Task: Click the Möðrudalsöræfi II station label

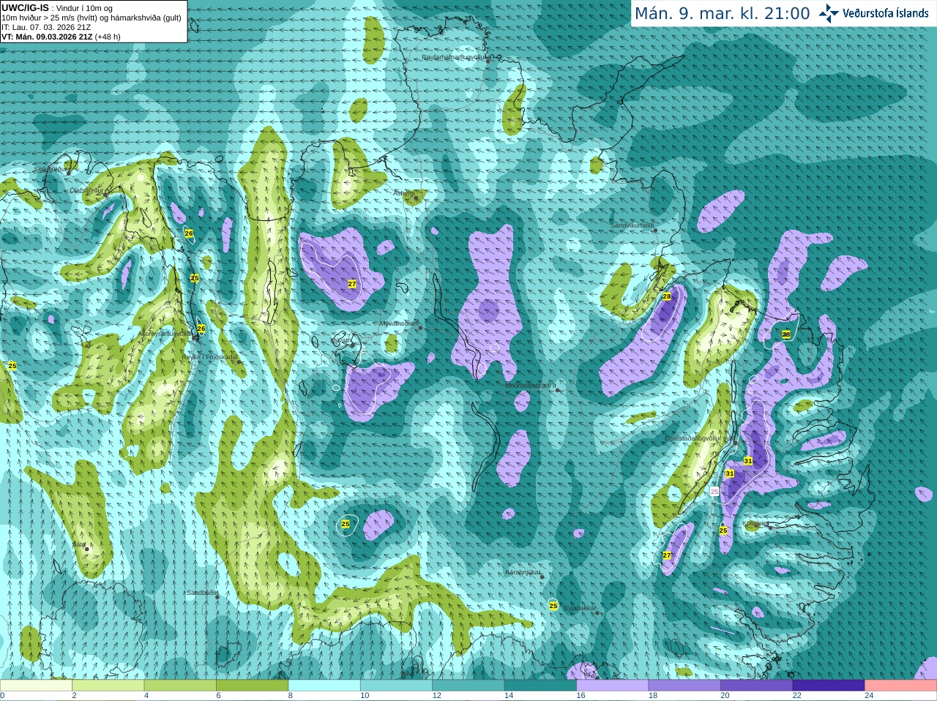Action: [531, 385]
